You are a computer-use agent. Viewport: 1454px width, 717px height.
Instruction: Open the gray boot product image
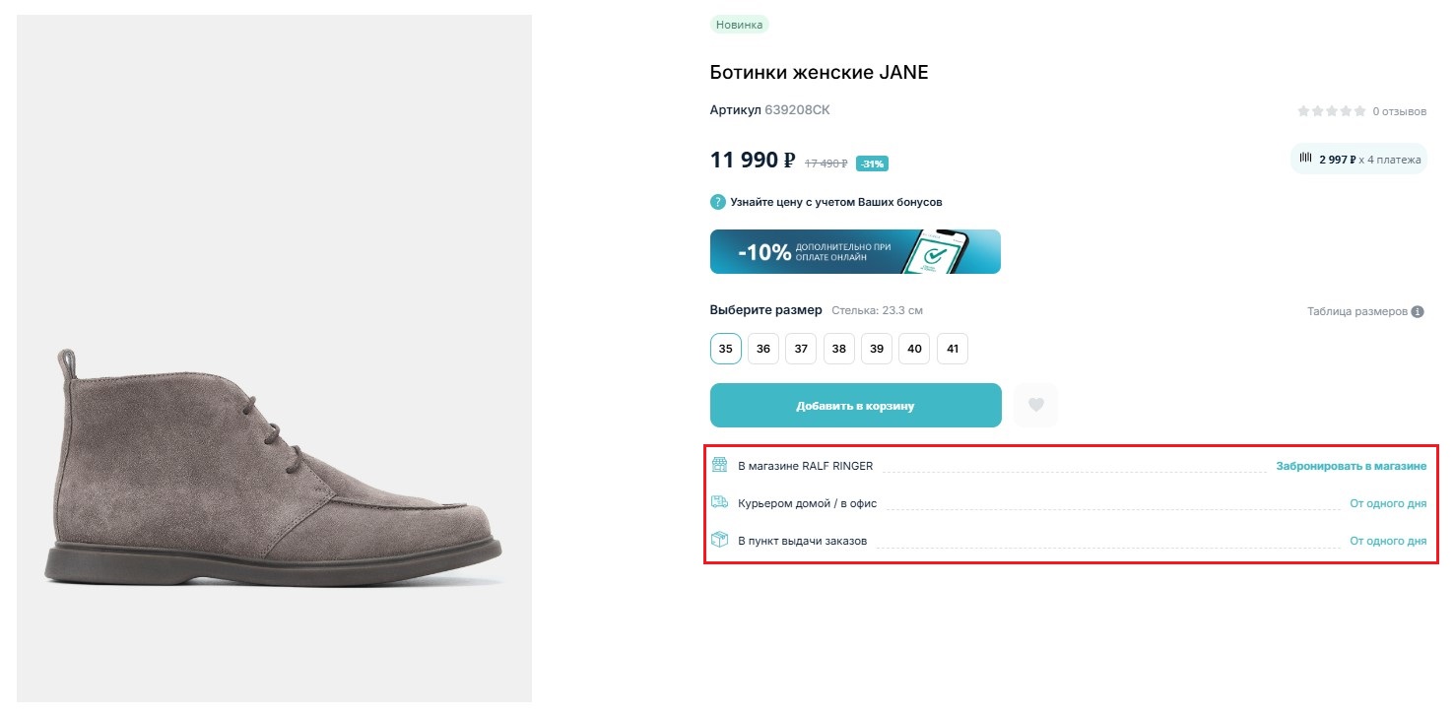coord(274,463)
